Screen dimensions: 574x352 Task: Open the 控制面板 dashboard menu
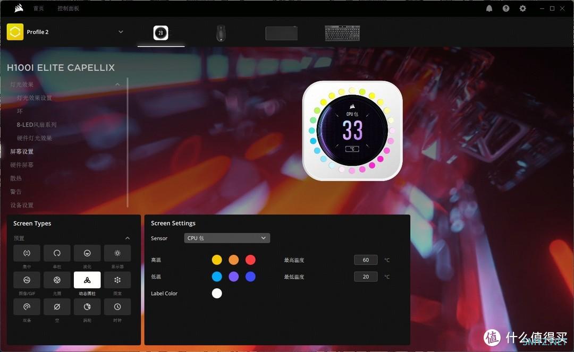pyautogui.click(x=68, y=8)
